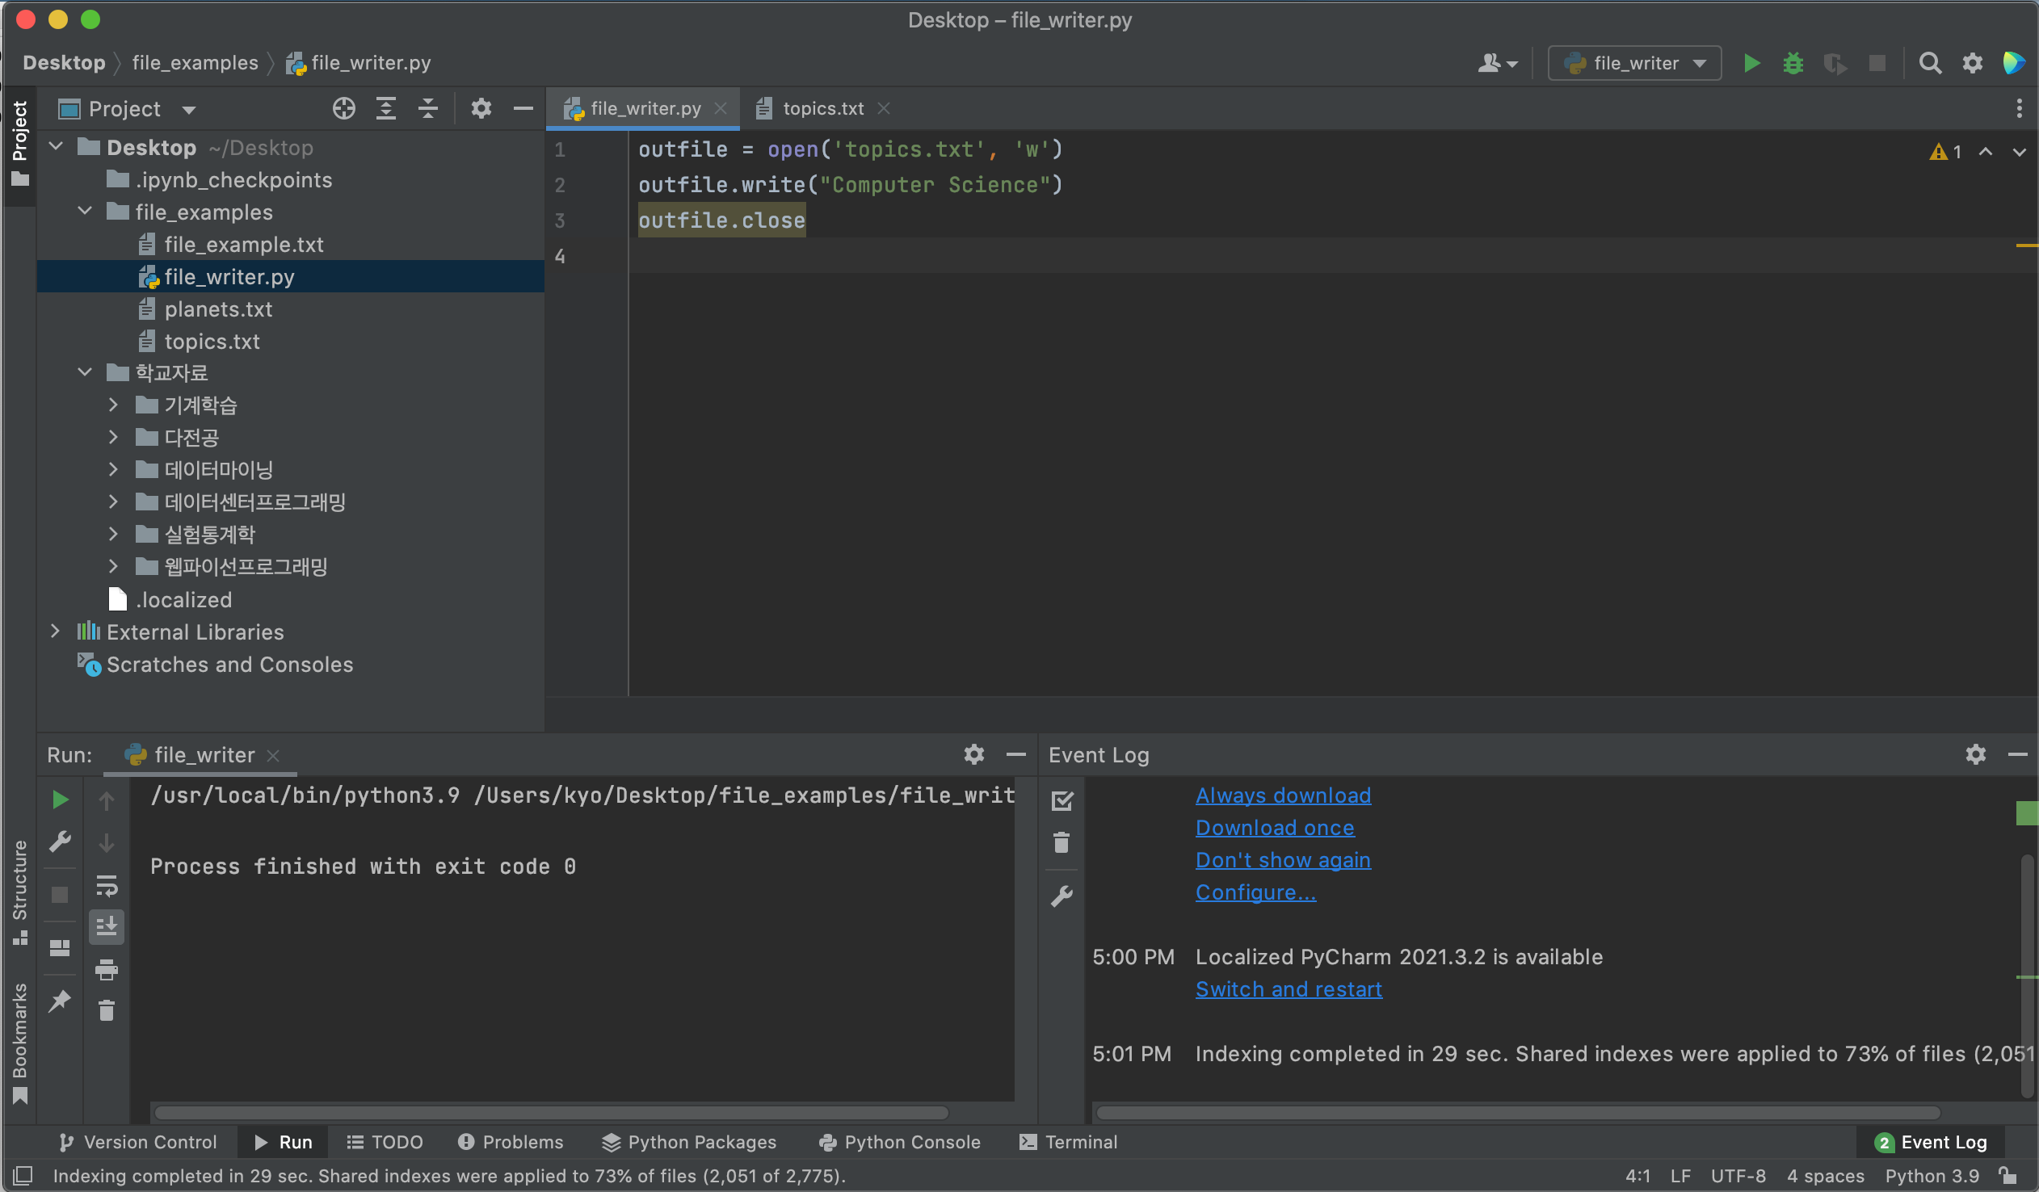Open Event Log wrench settings
The width and height of the screenshot is (2039, 1192).
click(1062, 896)
